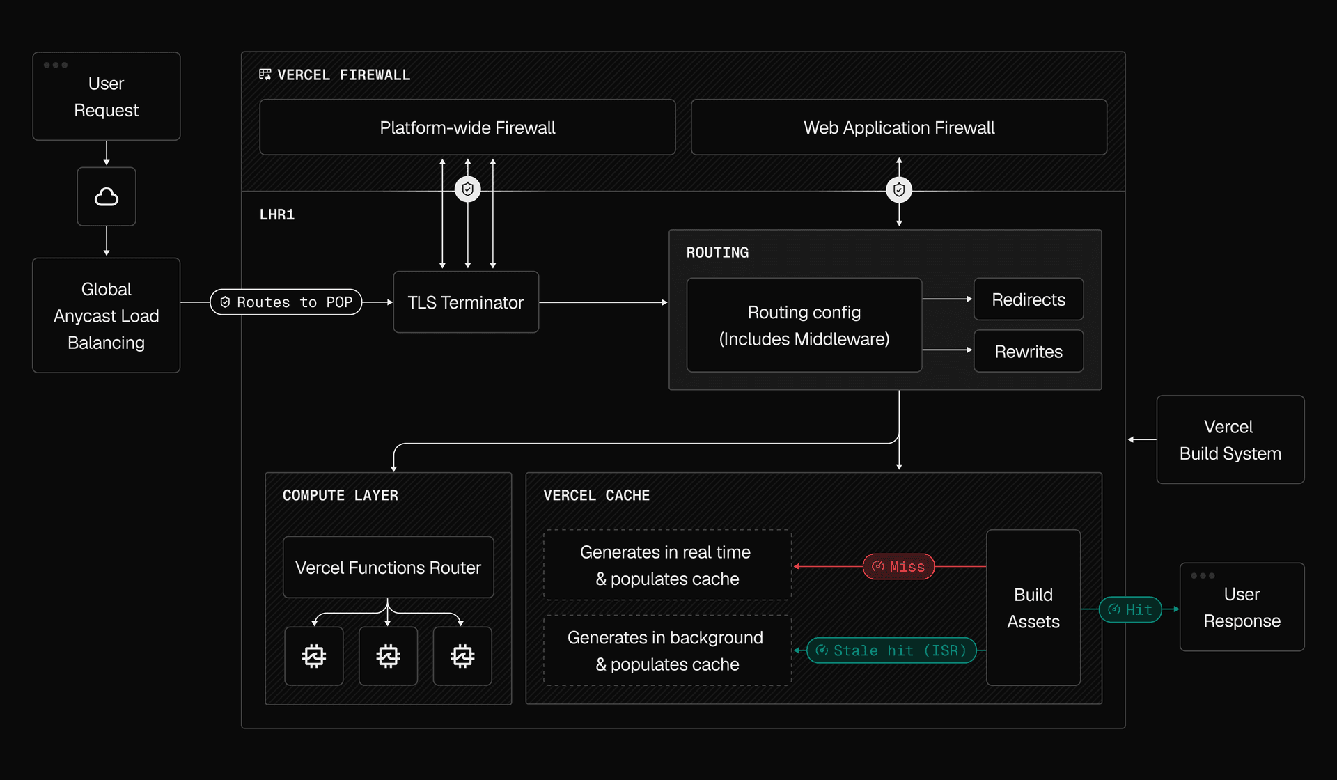Expand the COMPUTE LAYER panel
The width and height of the screenshot is (1337, 780).
pos(341,495)
